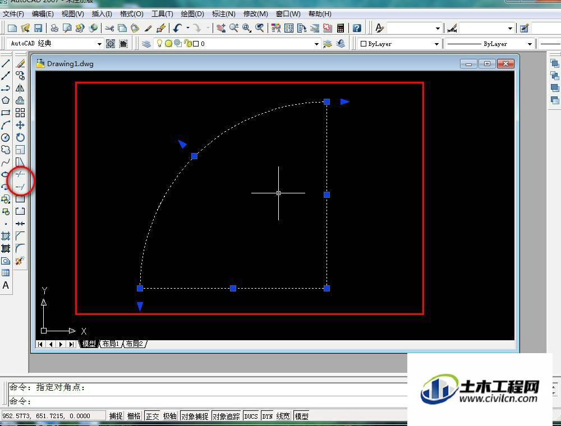
Task: Select the Array tool
Action: pos(20,113)
